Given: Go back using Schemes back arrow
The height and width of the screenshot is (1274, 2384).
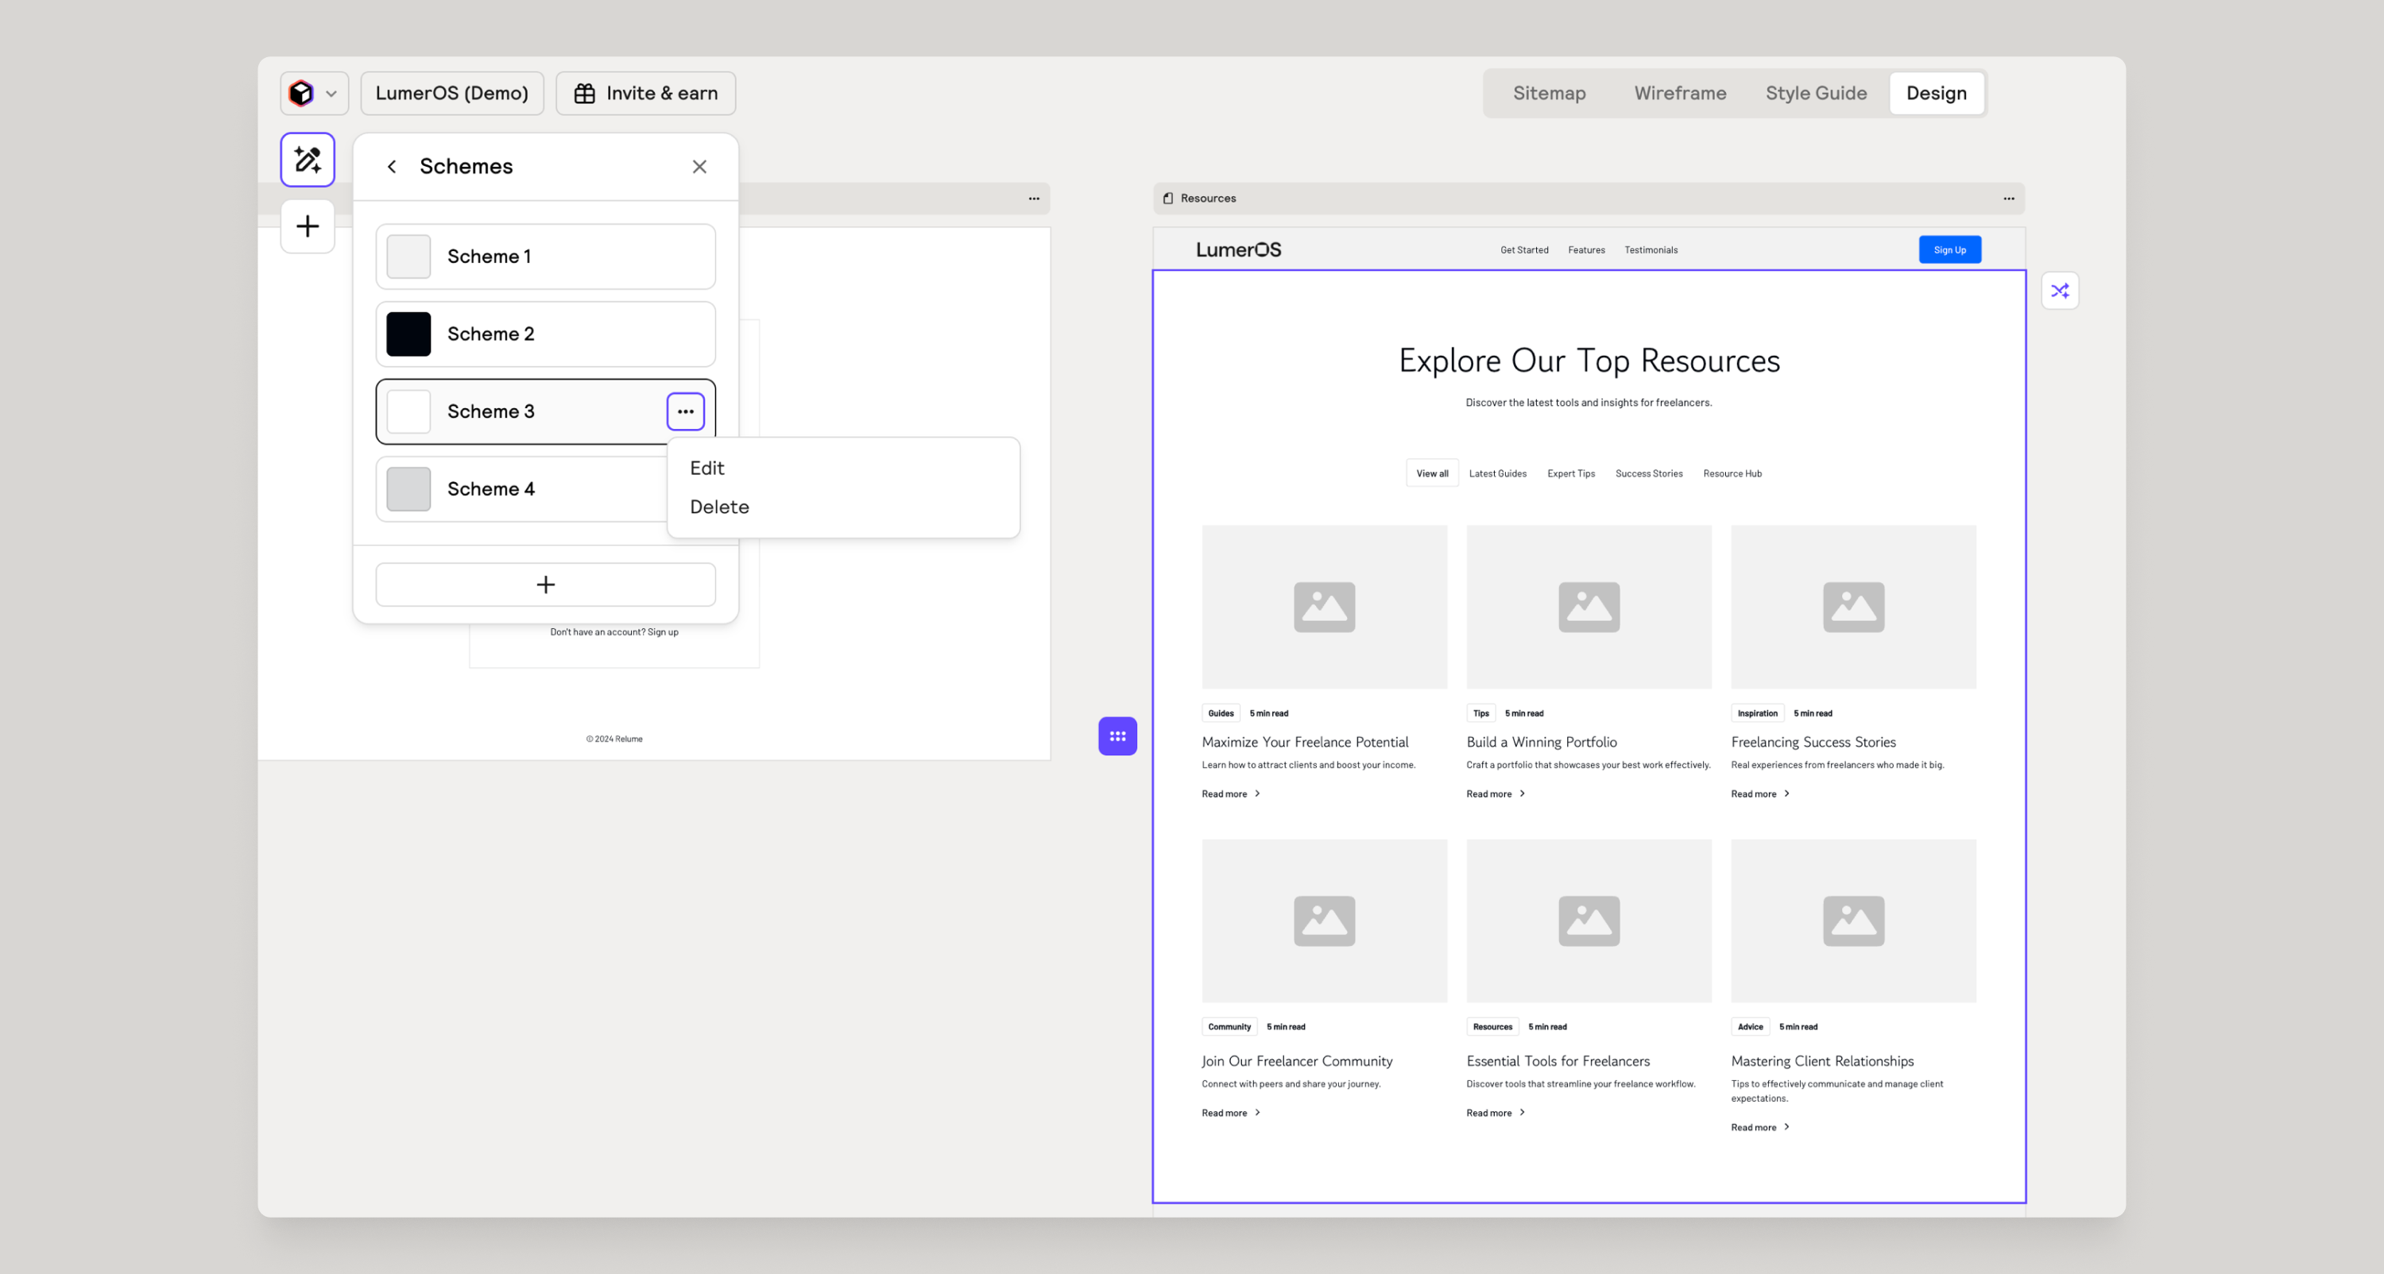Looking at the screenshot, I should pos(392,167).
